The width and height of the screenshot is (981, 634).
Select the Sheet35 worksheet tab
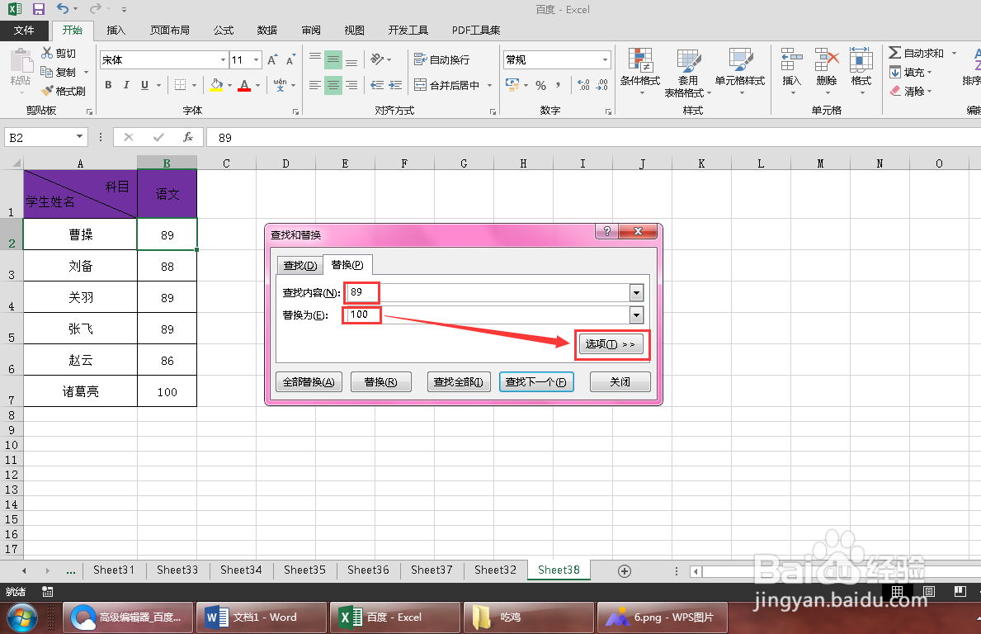pyautogui.click(x=304, y=570)
